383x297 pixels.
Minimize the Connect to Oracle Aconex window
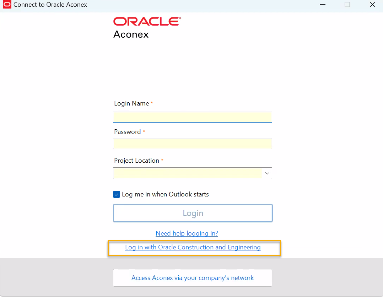click(x=323, y=5)
